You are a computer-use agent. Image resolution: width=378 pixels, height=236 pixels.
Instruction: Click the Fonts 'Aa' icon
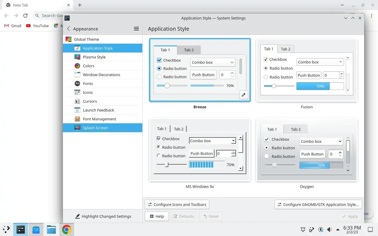click(77, 83)
